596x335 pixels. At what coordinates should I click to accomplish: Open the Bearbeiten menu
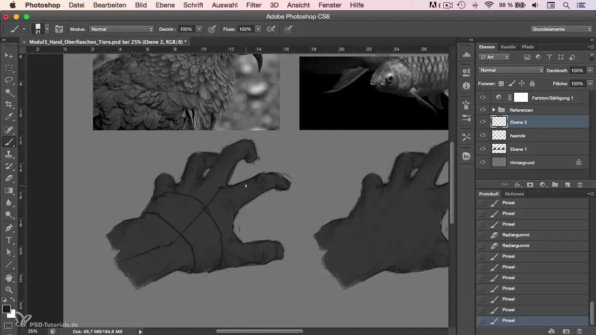pos(109,5)
